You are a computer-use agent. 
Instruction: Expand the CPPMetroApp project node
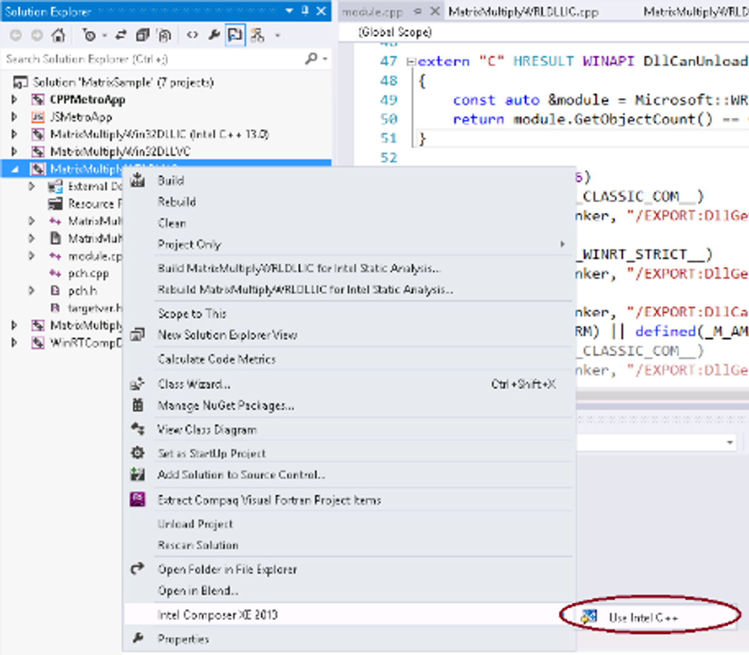click(14, 99)
